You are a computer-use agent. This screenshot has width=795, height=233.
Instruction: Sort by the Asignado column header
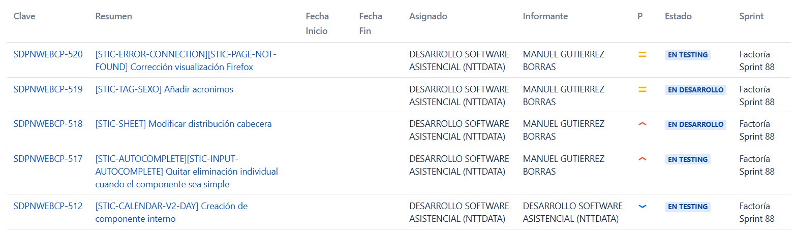coord(428,16)
